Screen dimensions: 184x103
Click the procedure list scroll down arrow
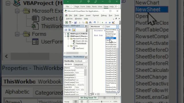(118, 92)
